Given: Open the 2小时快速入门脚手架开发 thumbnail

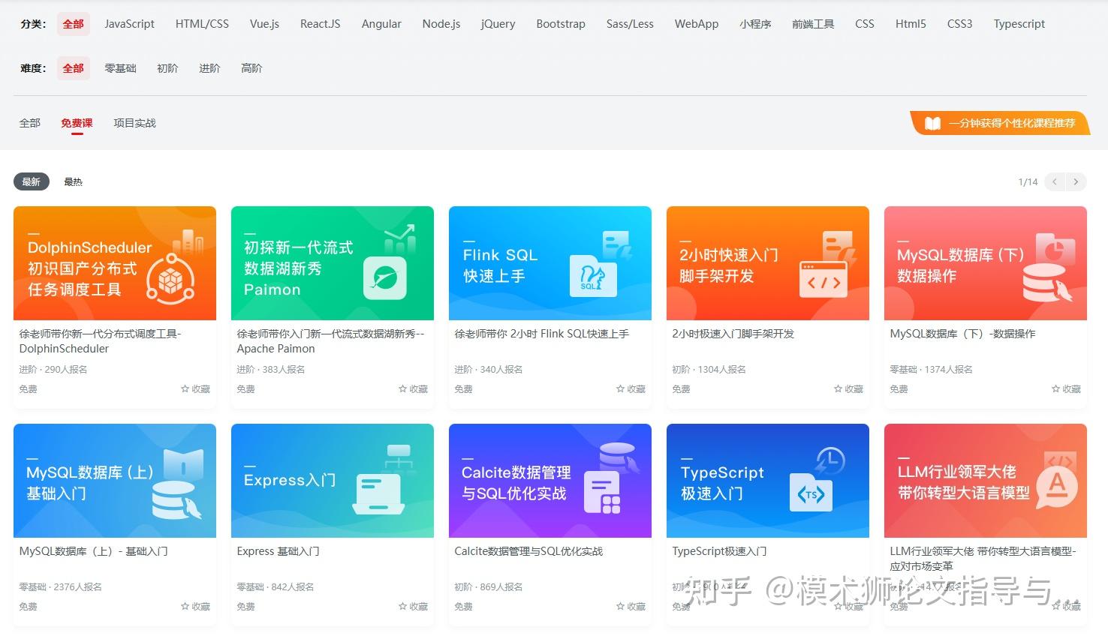Looking at the screenshot, I should (x=768, y=263).
